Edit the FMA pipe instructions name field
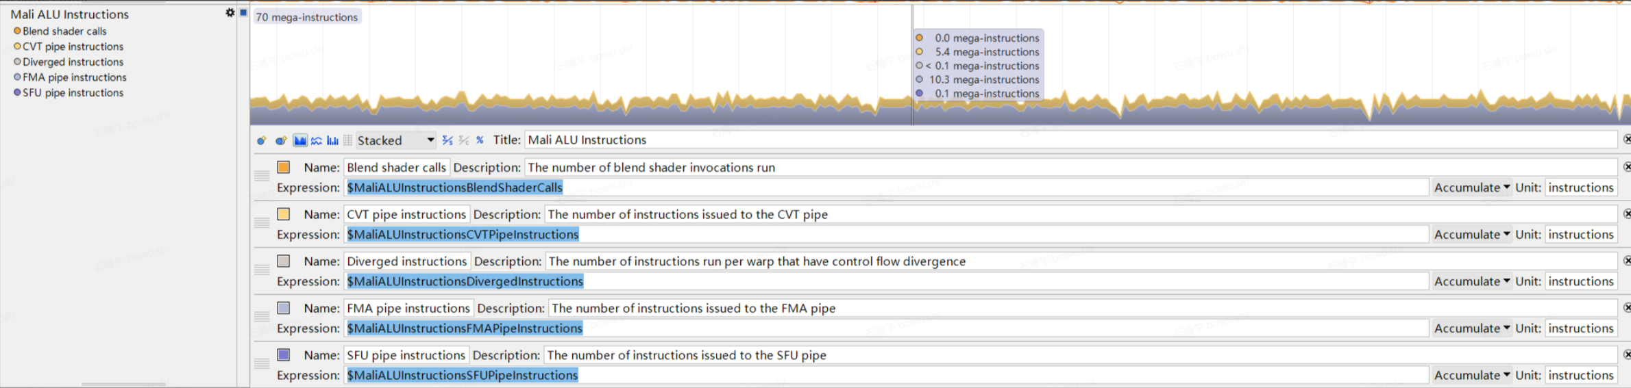 (x=408, y=308)
